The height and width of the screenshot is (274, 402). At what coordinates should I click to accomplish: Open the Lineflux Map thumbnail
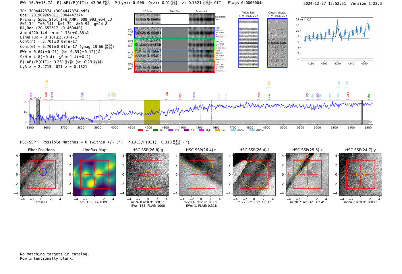pyautogui.click(x=94, y=174)
